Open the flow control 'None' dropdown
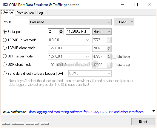This screenshot has height=128, width=157. pyautogui.click(x=102, y=32)
